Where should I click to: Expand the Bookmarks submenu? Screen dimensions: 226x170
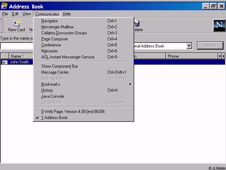point(83,84)
